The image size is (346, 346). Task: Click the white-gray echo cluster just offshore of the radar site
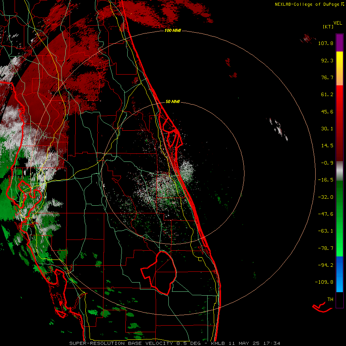(187, 170)
